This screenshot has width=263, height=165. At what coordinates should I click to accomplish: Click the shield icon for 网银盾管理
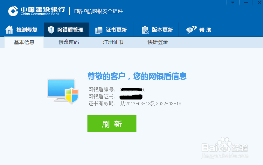tap(51, 30)
